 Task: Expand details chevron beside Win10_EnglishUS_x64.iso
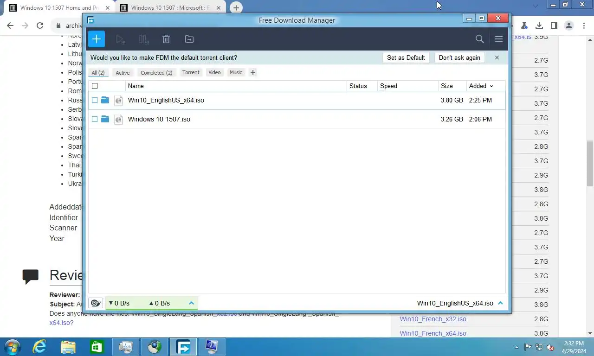click(x=500, y=303)
